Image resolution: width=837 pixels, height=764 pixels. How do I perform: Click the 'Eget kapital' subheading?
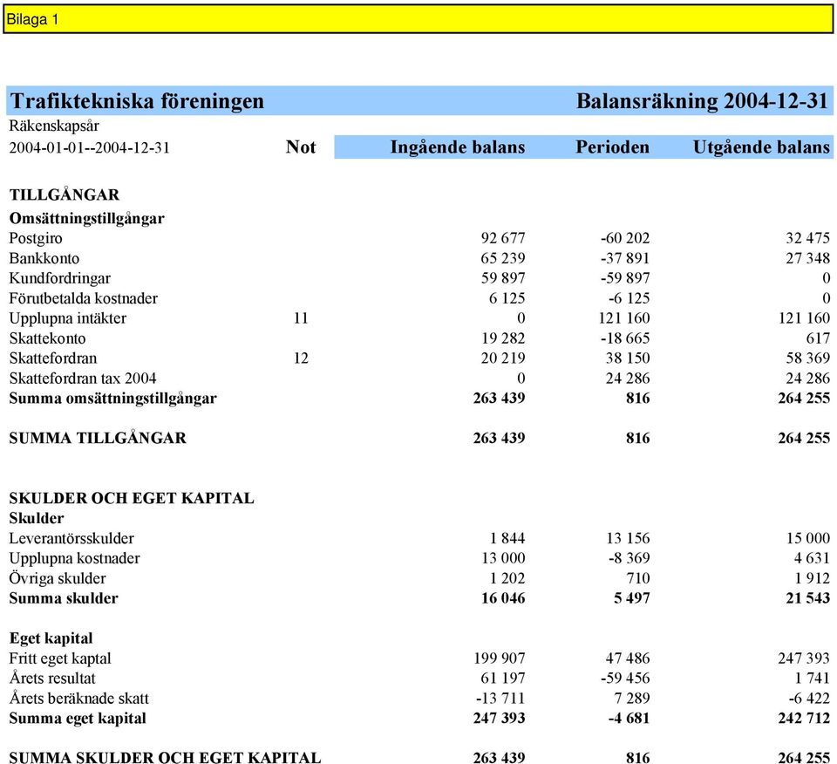coord(51,639)
